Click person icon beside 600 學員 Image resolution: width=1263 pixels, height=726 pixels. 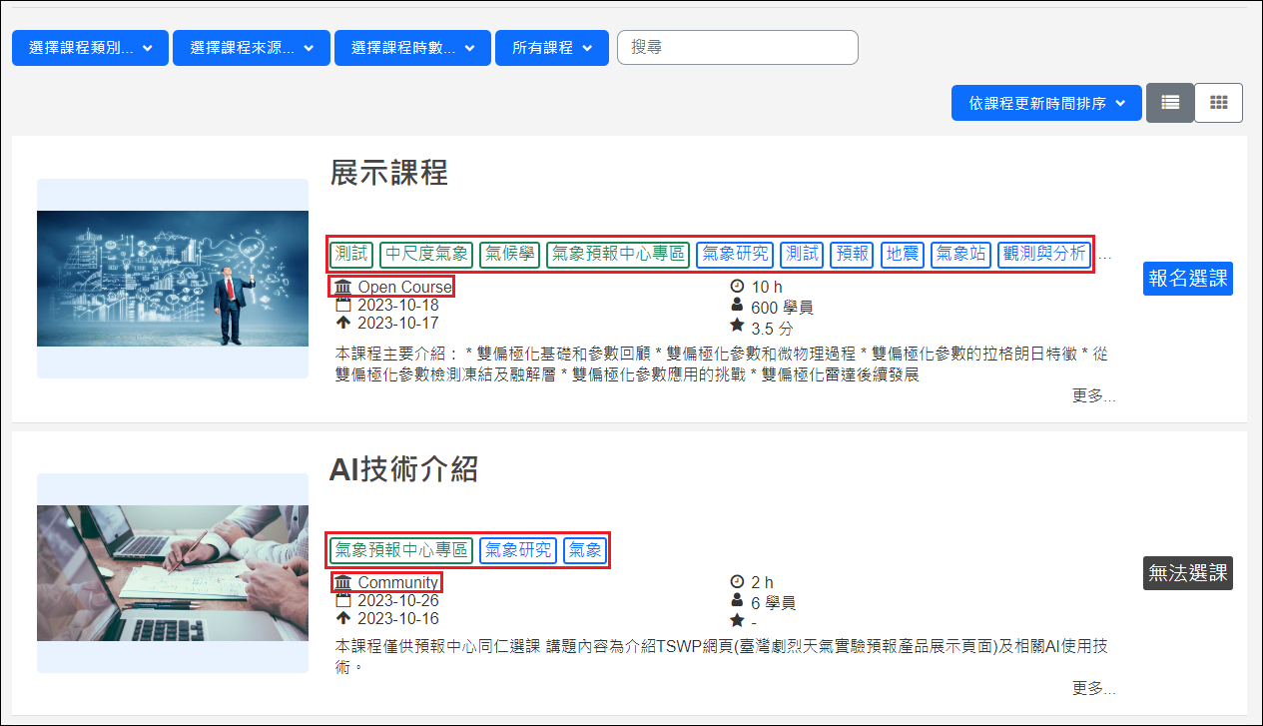(738, 305)
